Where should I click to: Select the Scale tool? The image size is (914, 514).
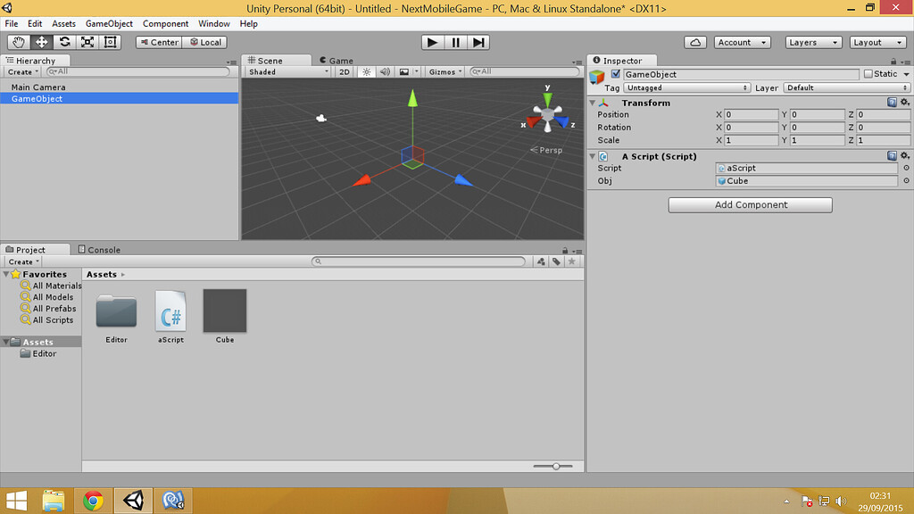[87, 42]
